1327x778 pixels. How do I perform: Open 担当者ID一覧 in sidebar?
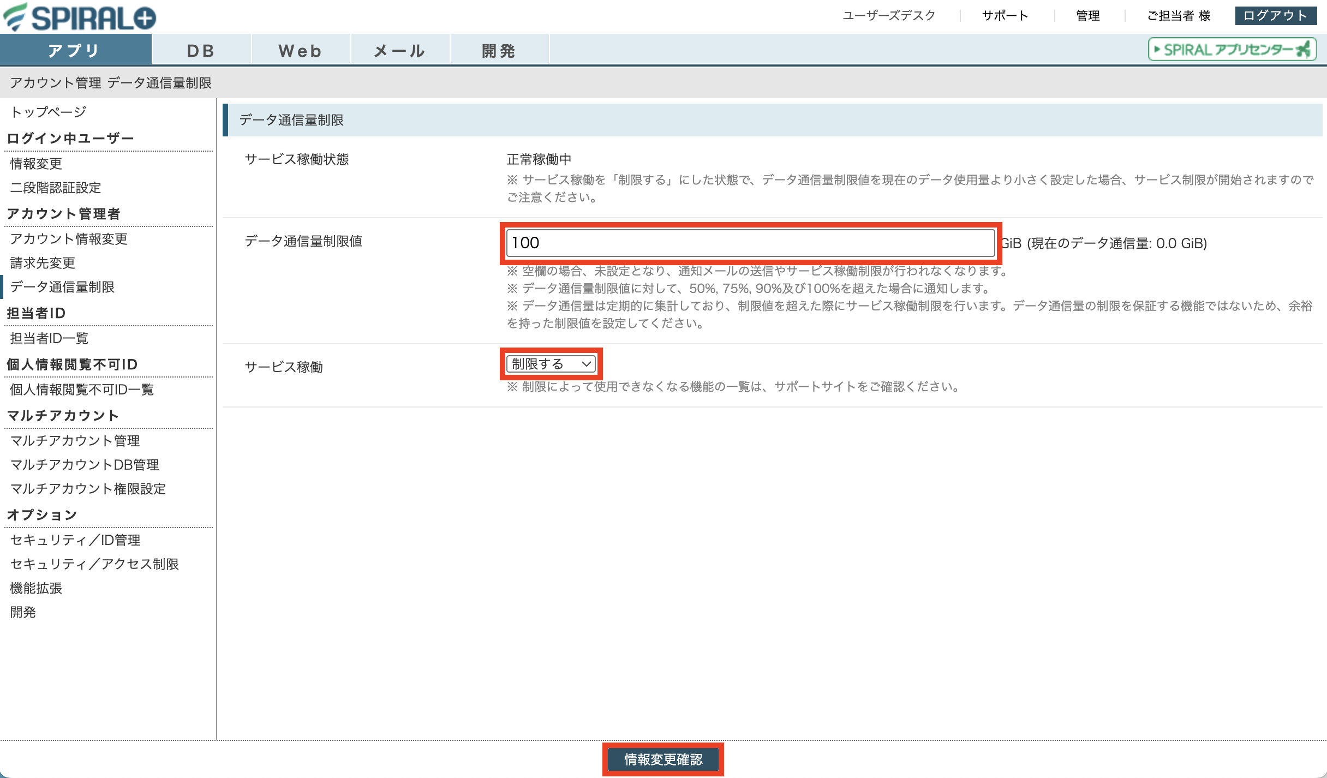click(x=49, y=338)
